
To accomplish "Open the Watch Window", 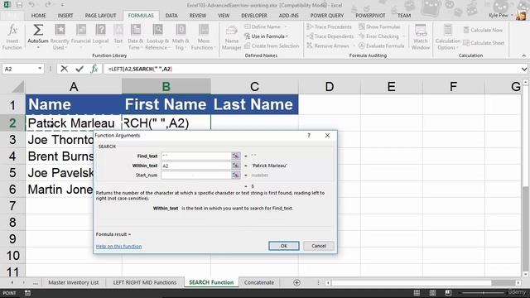I will [421, 37].
